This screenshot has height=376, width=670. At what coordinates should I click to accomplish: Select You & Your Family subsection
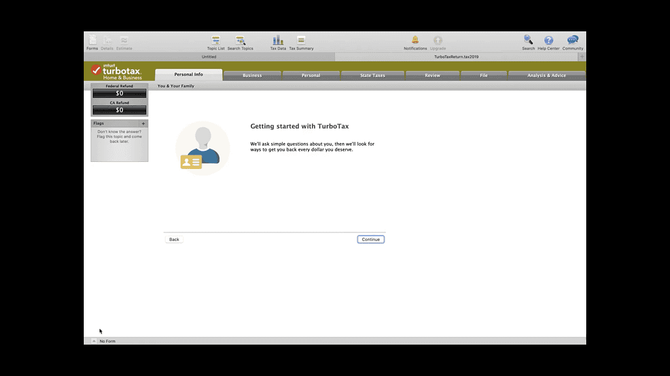[175, 86]
